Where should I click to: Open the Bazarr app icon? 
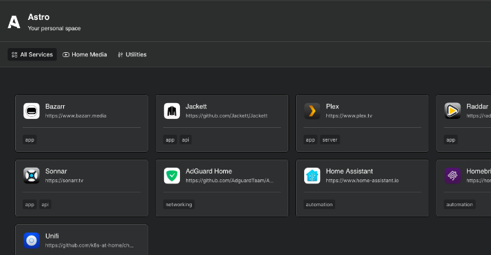coord(32,111)
